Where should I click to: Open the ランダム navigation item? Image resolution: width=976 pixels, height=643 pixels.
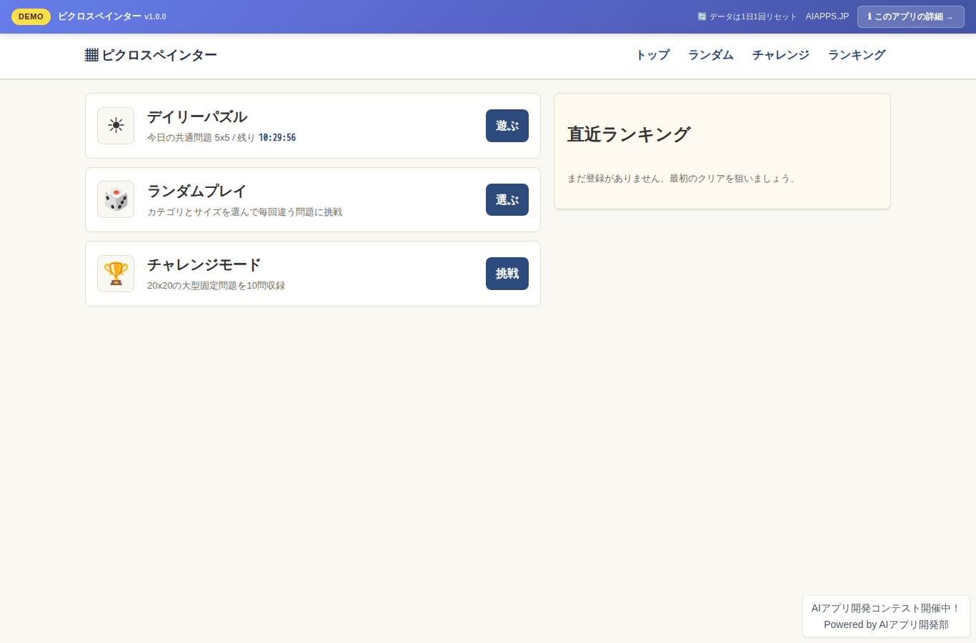(711, 55)
